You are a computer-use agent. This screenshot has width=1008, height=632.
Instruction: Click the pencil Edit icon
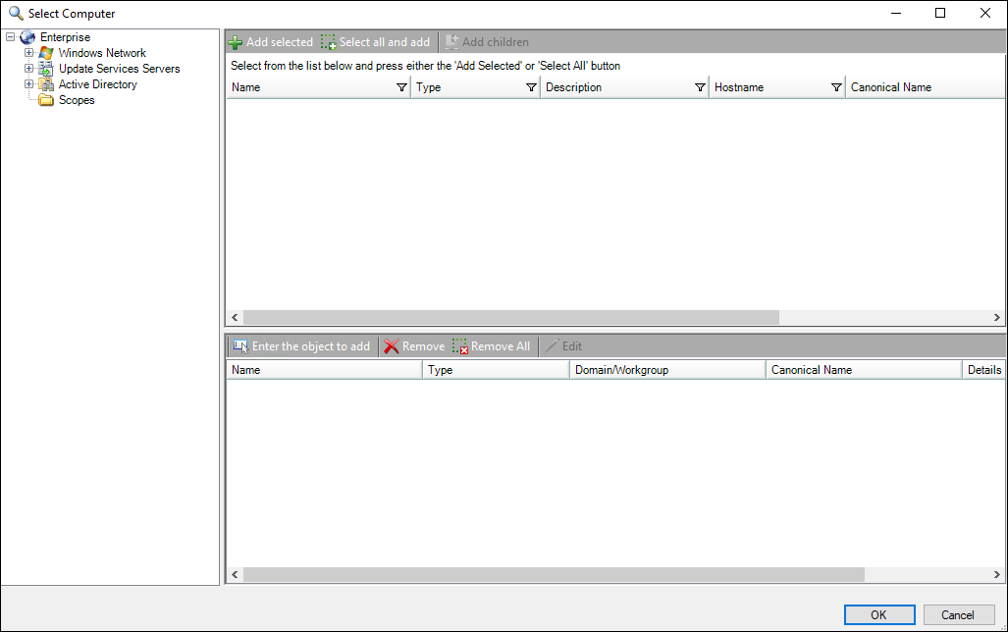point(550,345)
